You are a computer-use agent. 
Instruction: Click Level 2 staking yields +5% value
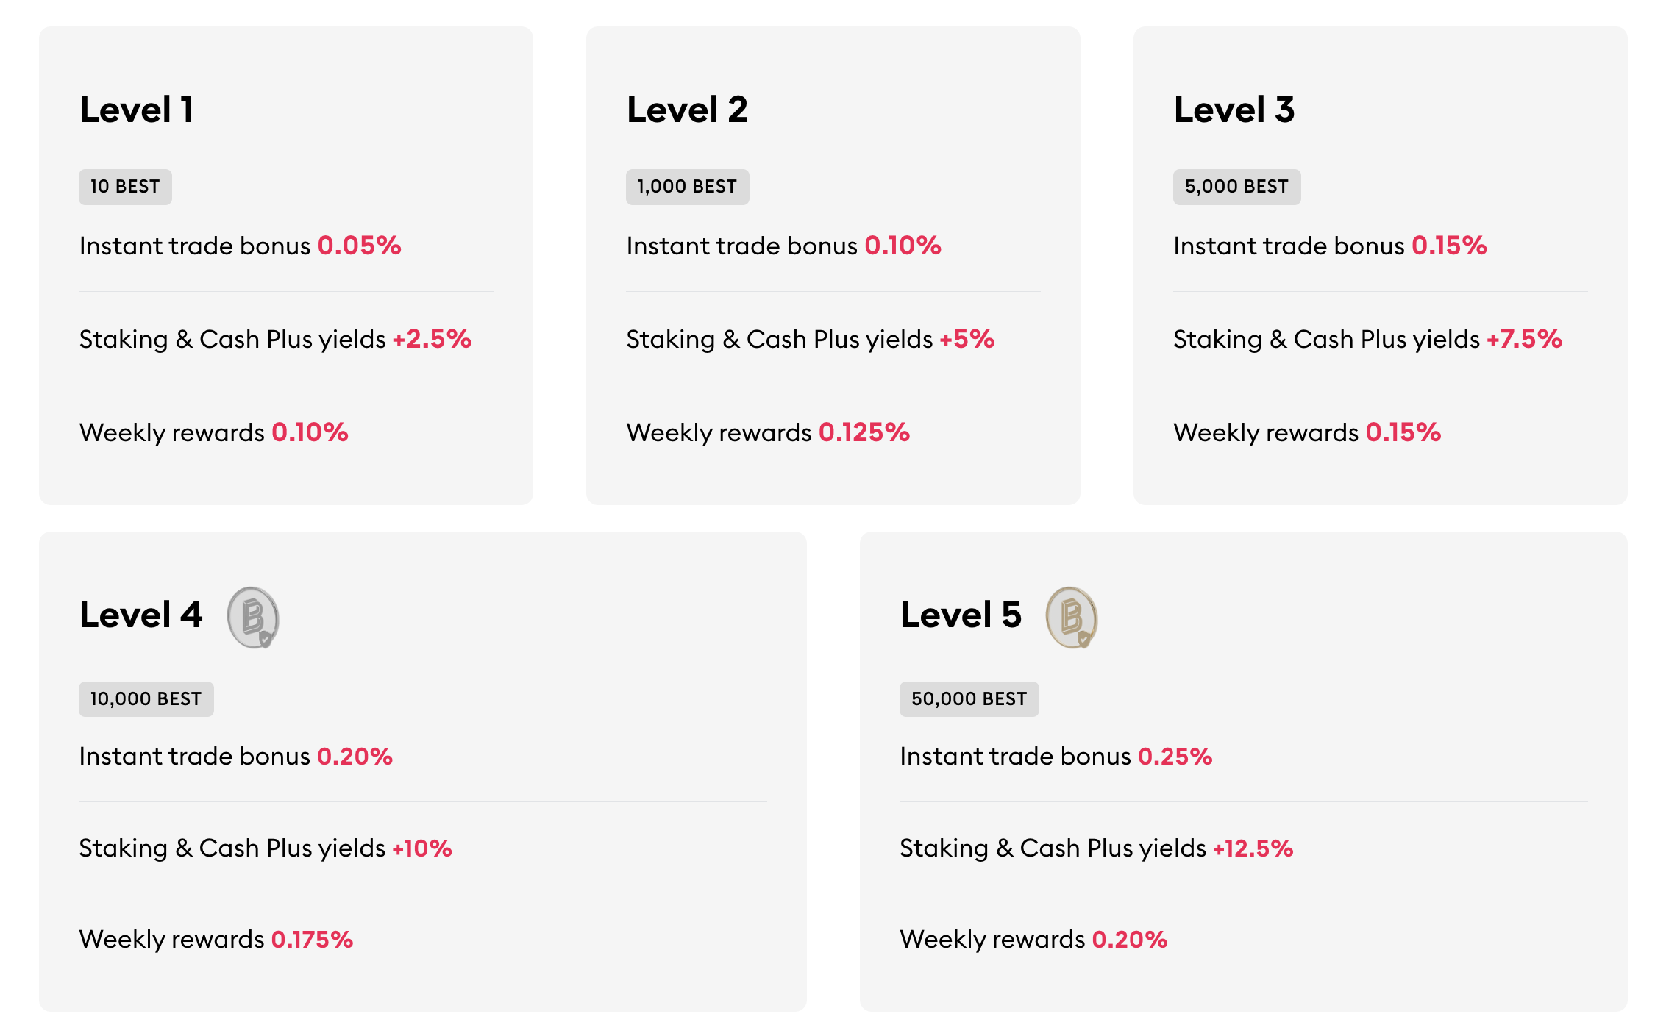(967, 339)
